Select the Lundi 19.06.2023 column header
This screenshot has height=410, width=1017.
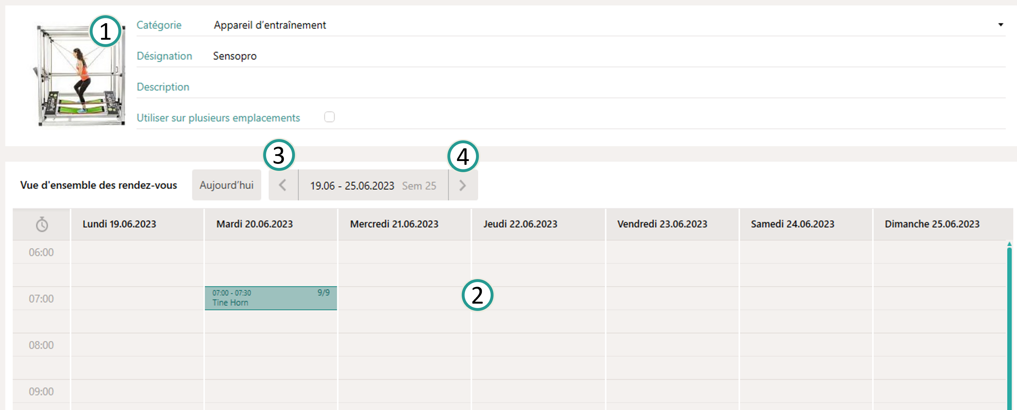[x=119, y=224]
